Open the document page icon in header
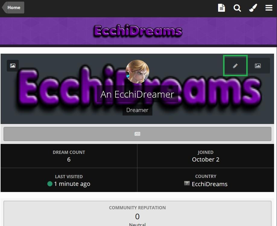 [x=221, y=8]
